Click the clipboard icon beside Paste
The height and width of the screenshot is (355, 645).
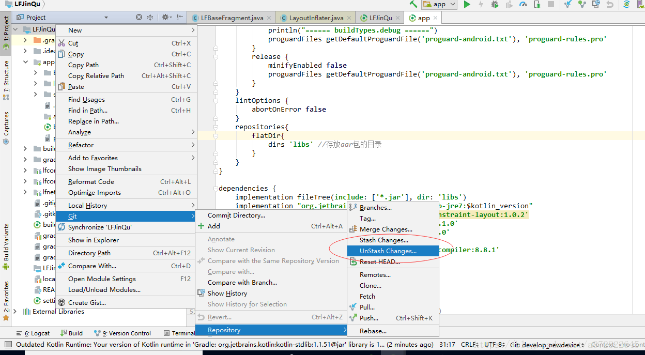tap(62, 86)
